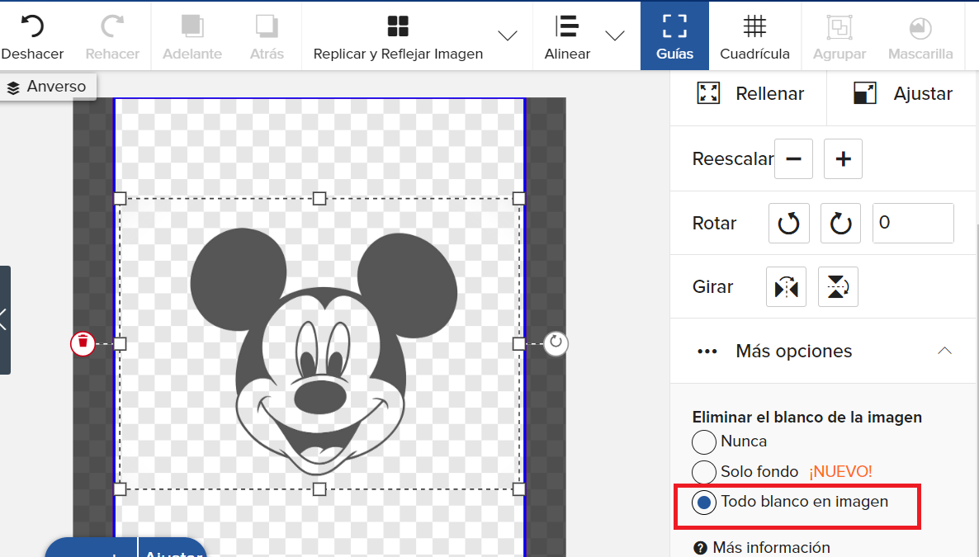The width and height of the screenshot is (979, 557).
Task: Click the rotation angle input field
Action: [x=913, y=223]
